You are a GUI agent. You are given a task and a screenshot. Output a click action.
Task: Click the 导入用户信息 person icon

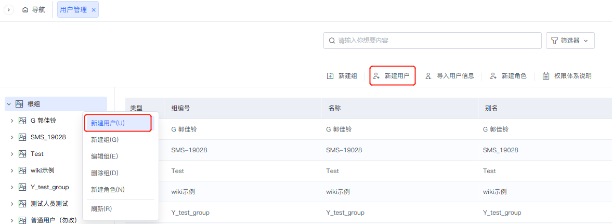[x=428, y=76]
